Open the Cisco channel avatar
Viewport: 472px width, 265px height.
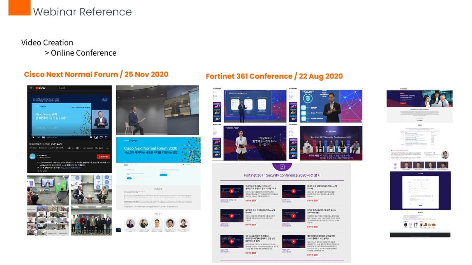32,157
